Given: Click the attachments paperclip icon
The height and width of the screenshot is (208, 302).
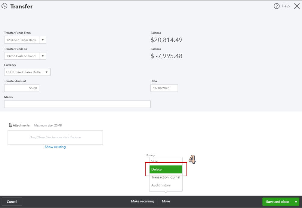Looking at the screenshot, I should 11,125.
